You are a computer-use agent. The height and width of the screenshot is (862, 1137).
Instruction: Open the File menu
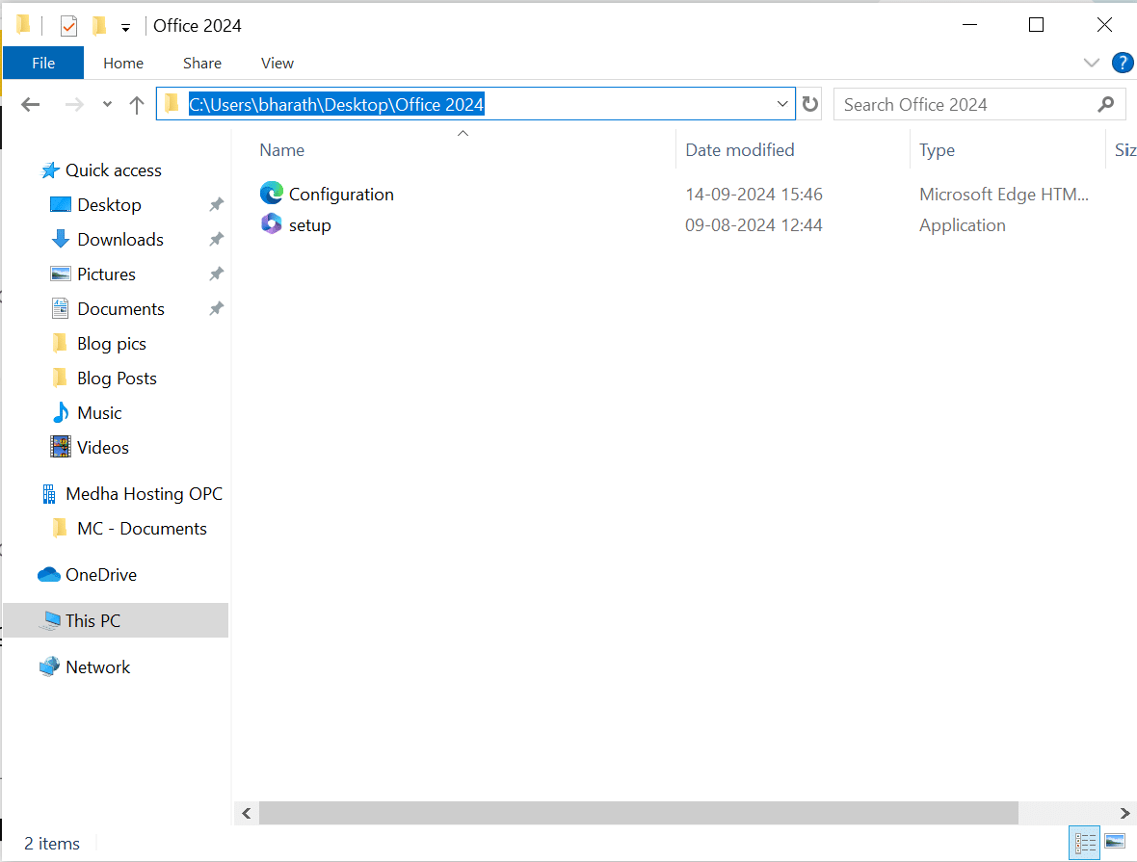(43, 63)
